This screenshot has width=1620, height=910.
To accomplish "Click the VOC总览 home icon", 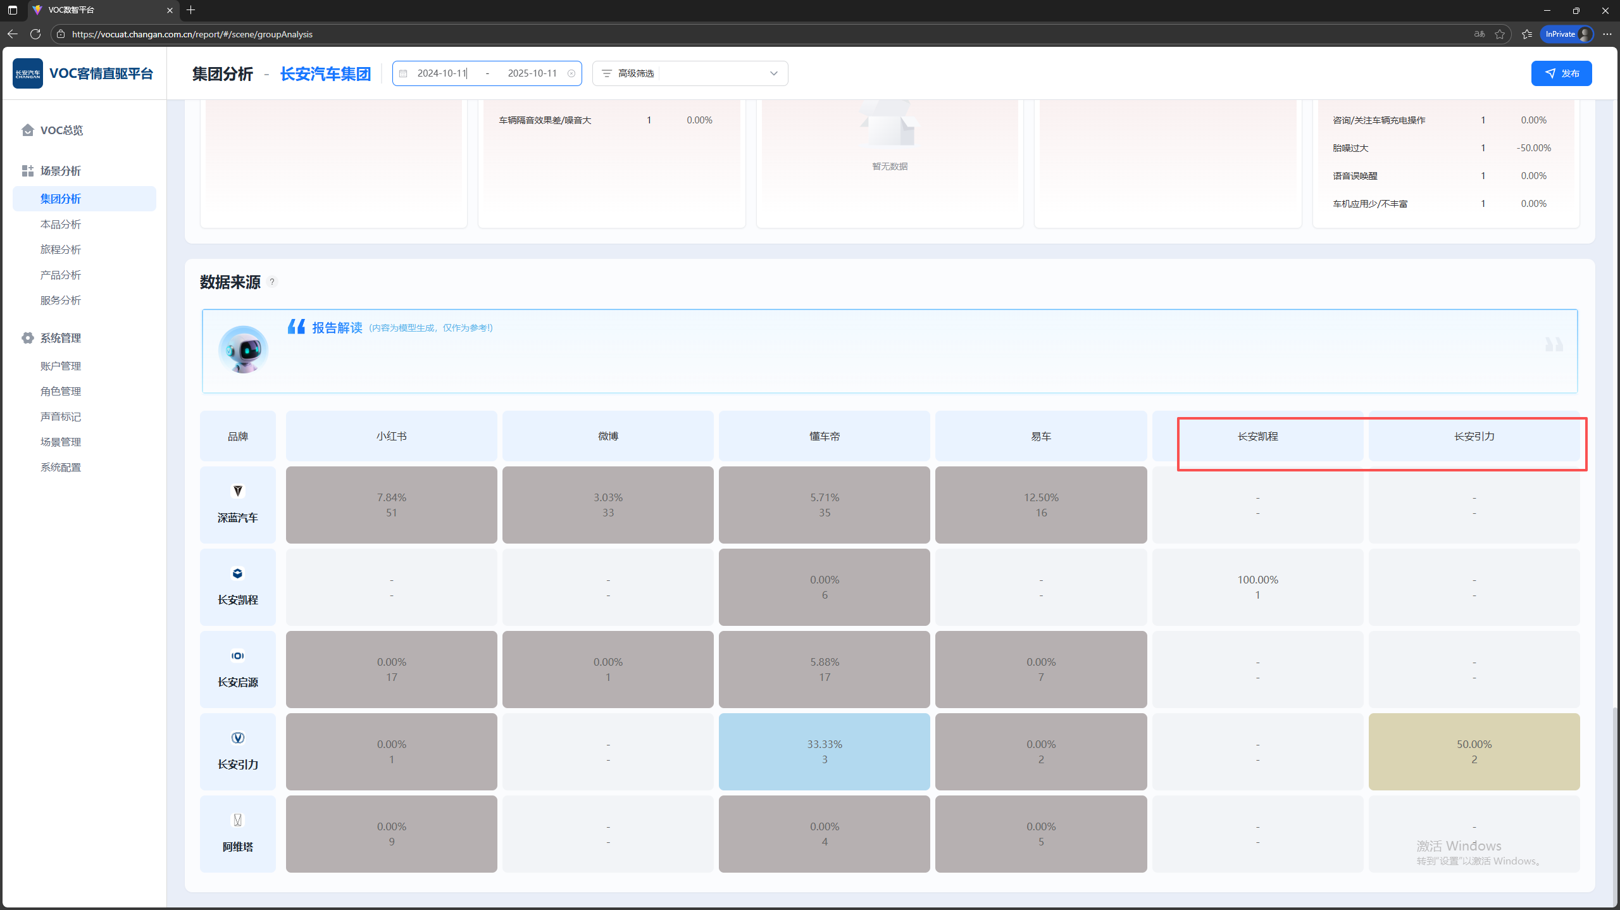I will pyautogui.click(x=27, y=130).
